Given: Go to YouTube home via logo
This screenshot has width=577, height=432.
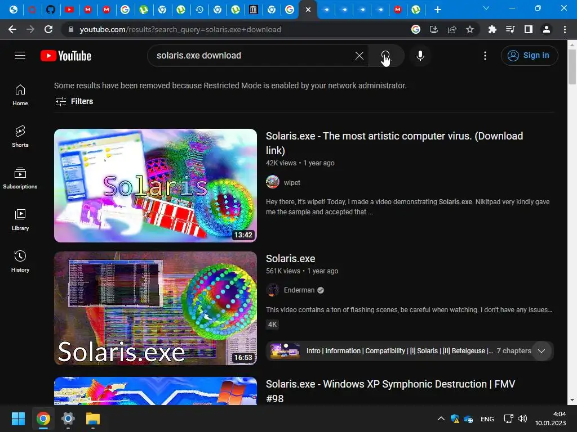Looking at the screenshot, I should [x=66, y=56].
